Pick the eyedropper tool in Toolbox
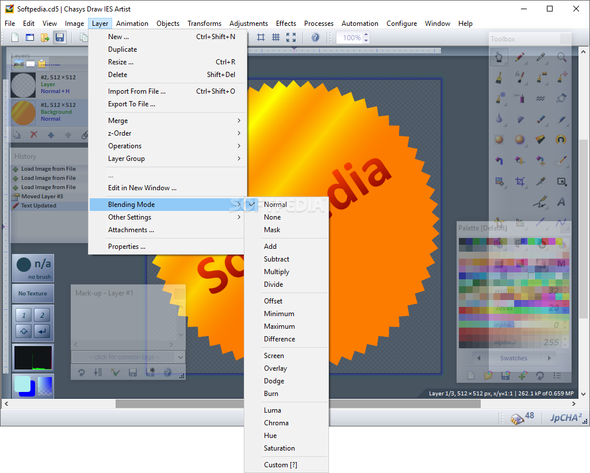590x473 pixels. (541, 57)
